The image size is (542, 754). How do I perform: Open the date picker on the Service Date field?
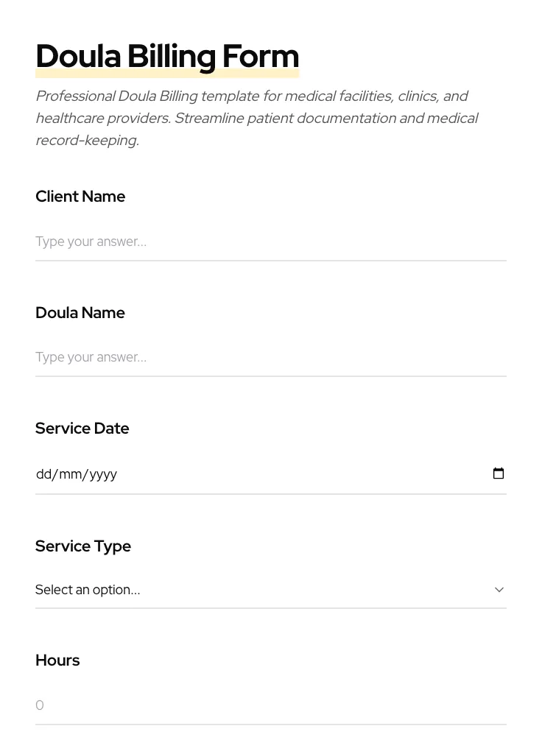tap(499, 473)
